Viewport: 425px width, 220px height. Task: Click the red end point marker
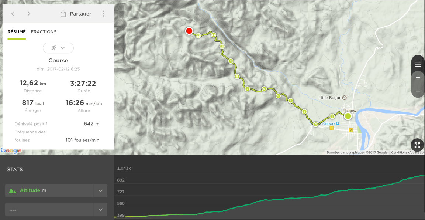coord(189,31)
